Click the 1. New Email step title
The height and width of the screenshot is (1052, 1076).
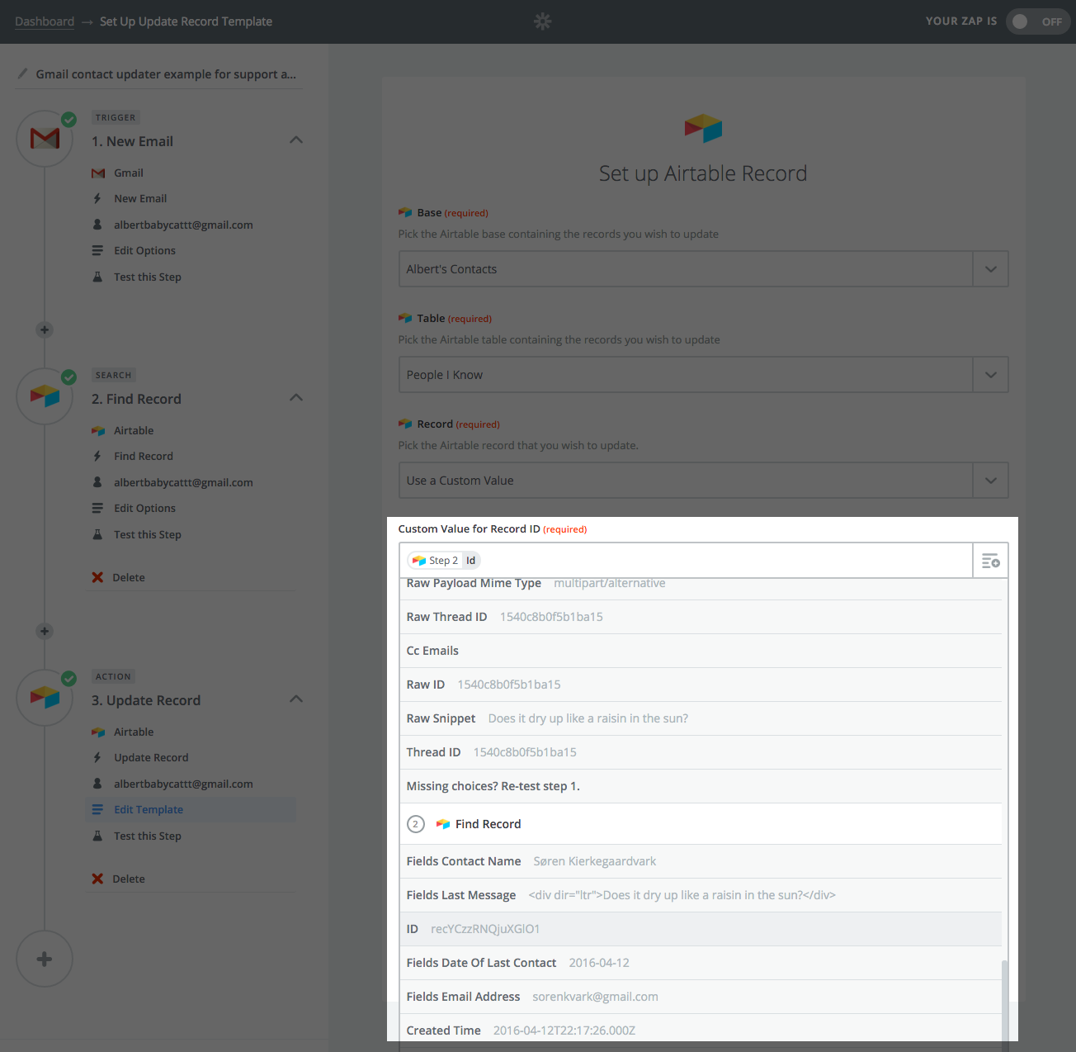(132, 141)
